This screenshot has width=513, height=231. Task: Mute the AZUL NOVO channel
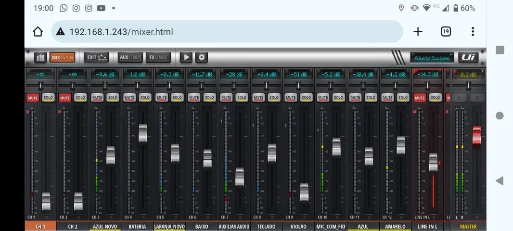[x=97, y=98]
